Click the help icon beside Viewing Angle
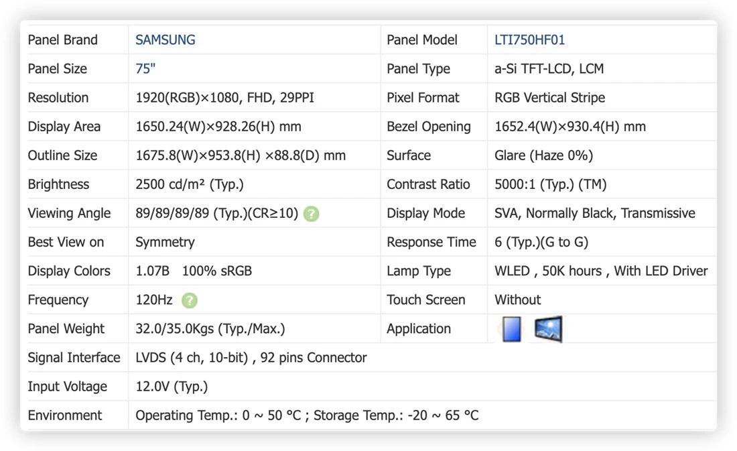The height and width of the screenshot is (451, 737). pyautogui.click(x=311, y=214)
